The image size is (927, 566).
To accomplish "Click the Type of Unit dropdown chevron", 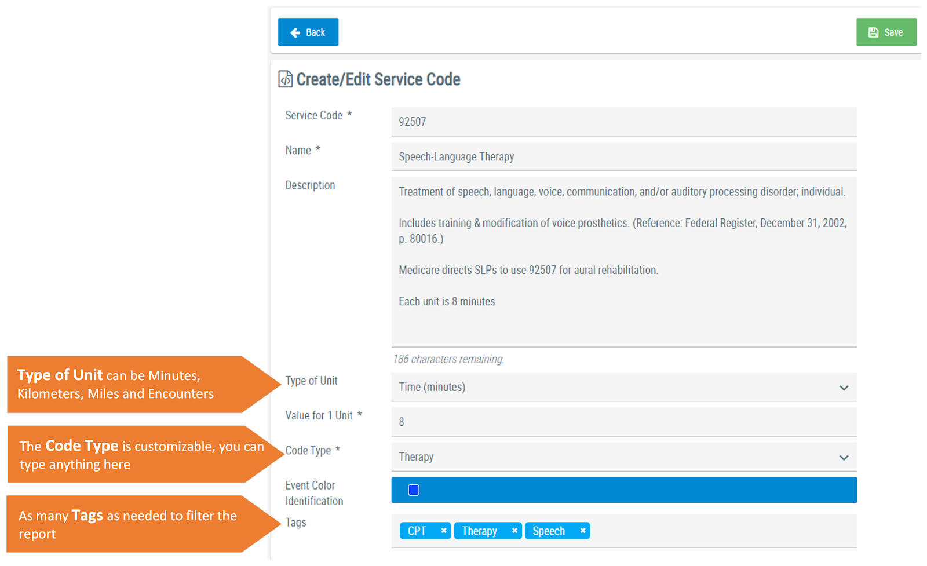I will click(x=845, y=388).
